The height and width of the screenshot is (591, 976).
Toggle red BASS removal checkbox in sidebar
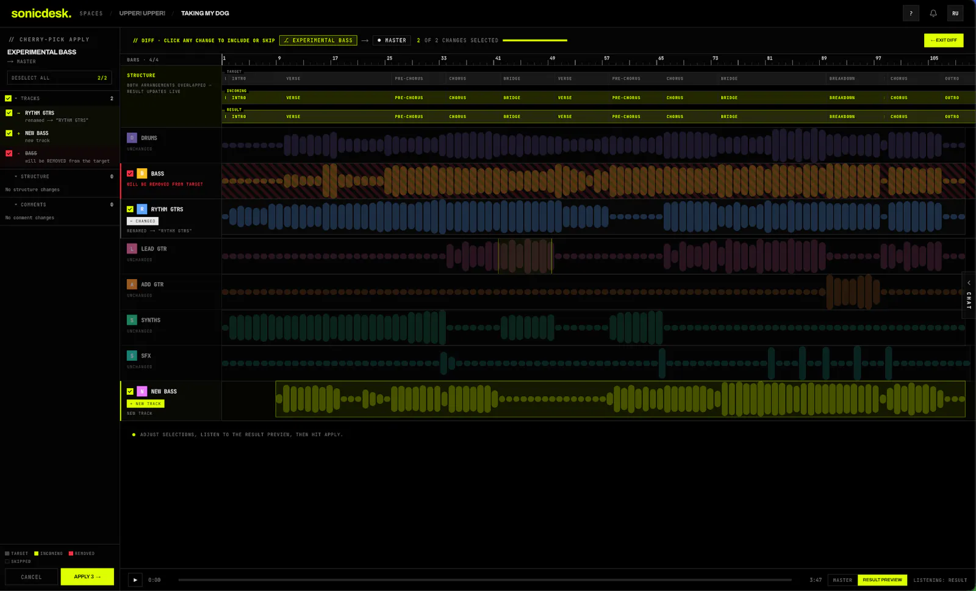pos(9,153)
